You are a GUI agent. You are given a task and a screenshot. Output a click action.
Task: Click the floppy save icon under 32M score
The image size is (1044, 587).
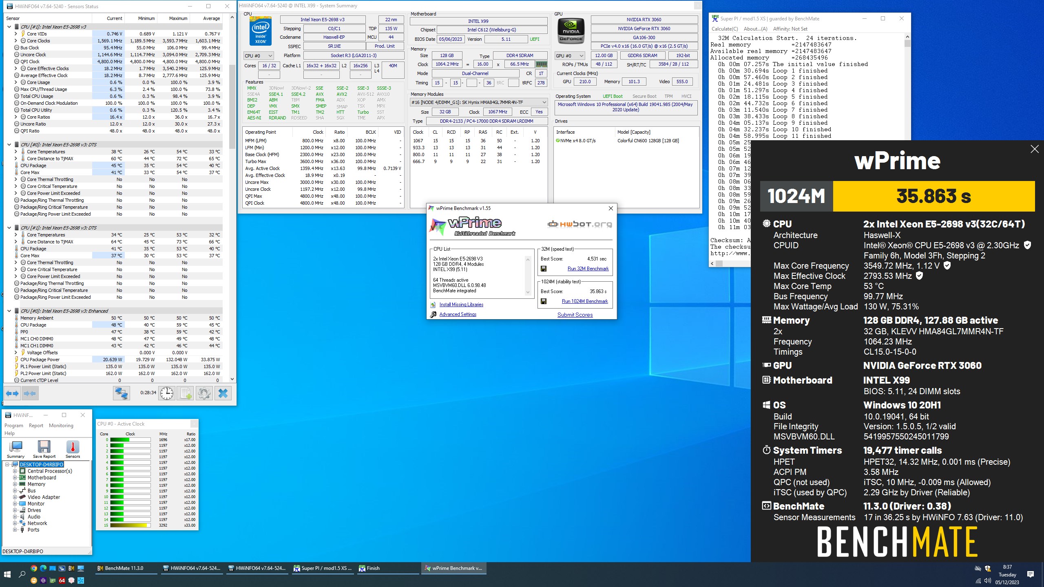pos(544,269)
